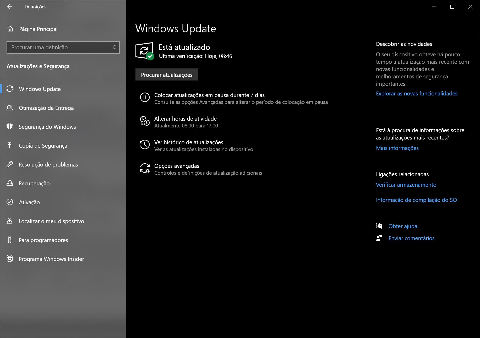
Task: Click the pause circle icon for pausing updates
Action: [x=145, y=97]
